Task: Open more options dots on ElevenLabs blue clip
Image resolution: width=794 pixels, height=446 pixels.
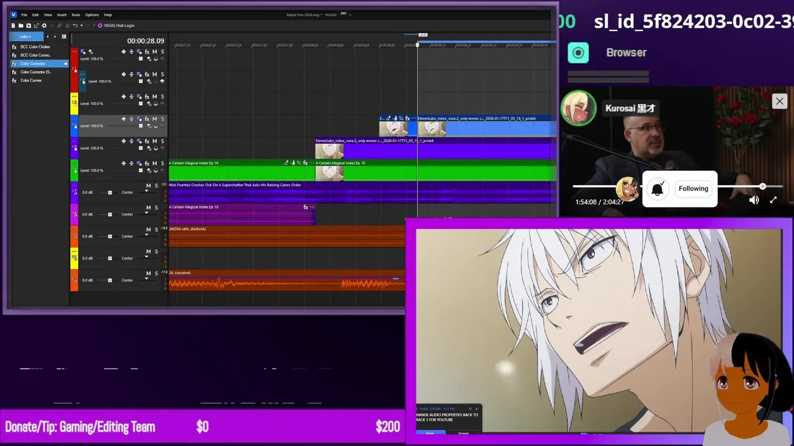Action: (413, 118)
